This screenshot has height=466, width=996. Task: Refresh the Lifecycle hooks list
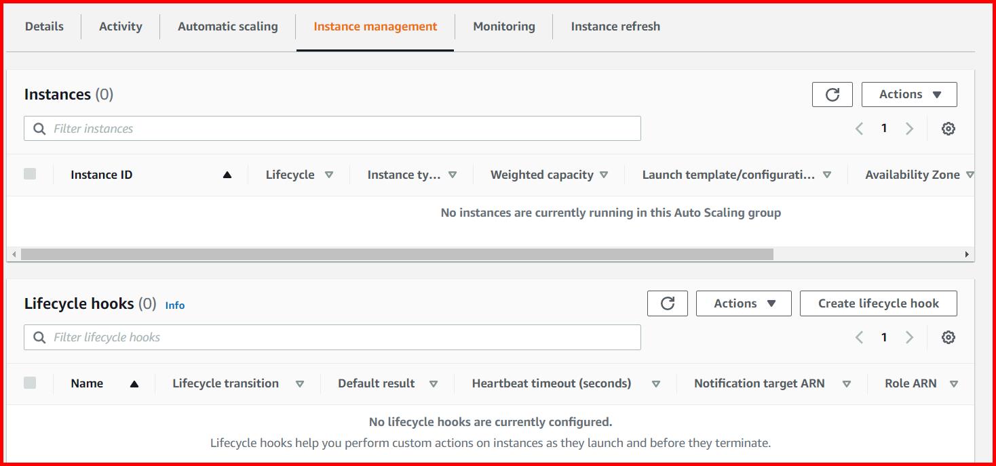coord(667,303)
